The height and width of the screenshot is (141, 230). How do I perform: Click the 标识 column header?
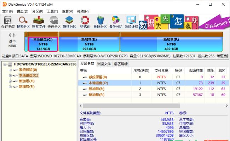178,70
